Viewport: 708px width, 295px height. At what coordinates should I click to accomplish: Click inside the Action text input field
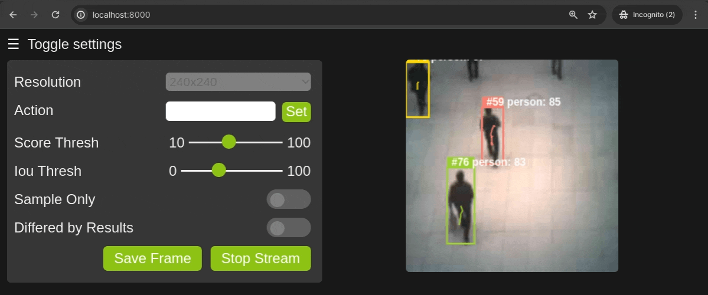pos(221,112)
